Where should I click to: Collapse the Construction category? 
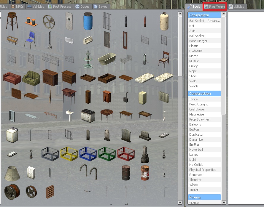click(x=204, y=94)
